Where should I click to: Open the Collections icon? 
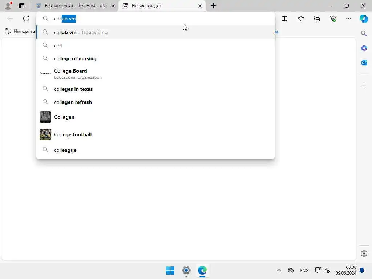pos(317,19)
